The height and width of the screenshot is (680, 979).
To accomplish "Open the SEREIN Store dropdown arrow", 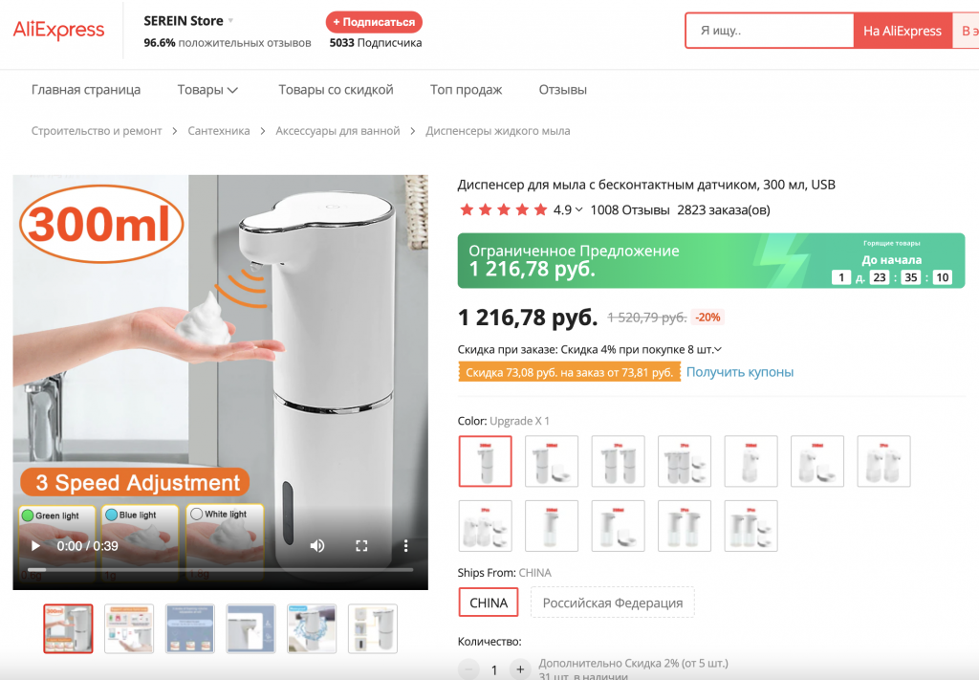I will [230, 21].
